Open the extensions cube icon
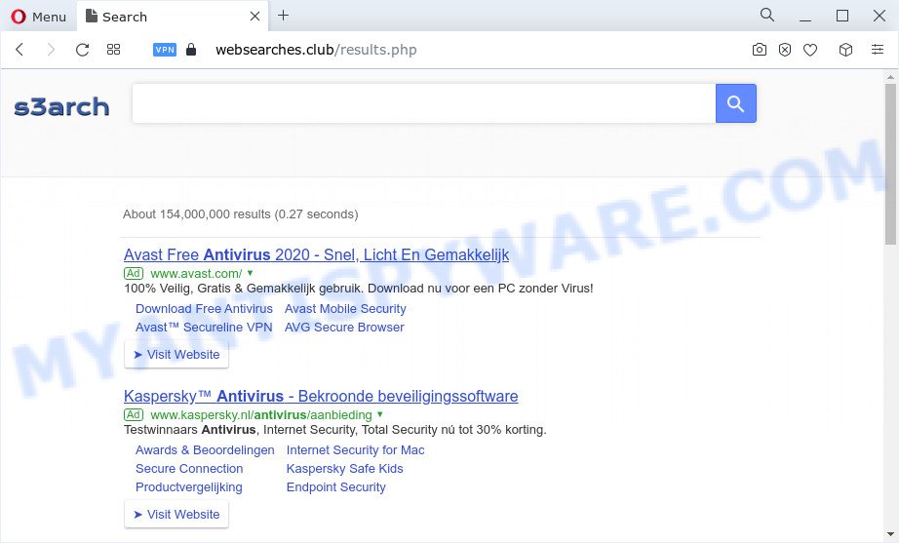 click(x=845, y=50)
